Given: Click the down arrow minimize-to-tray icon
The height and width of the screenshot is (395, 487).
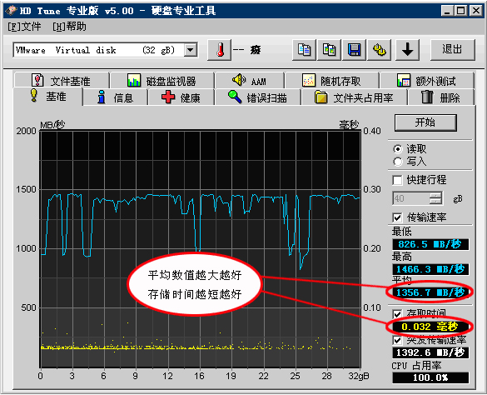Looking at the screenshot, I should pyautogui.click(x=407, y=50).
